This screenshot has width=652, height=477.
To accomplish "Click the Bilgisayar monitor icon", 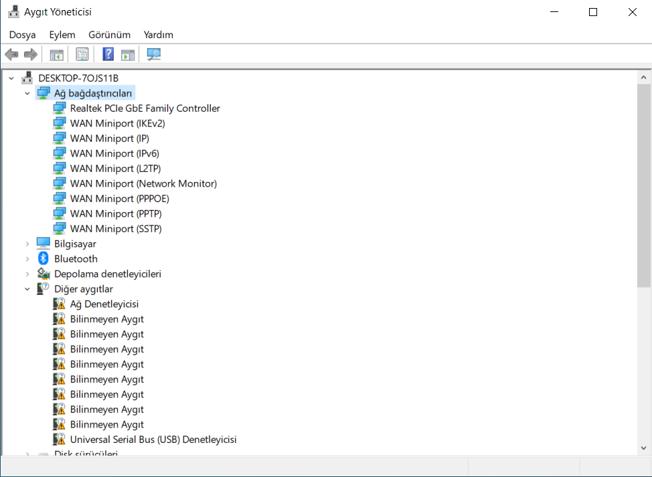I will tap(44, 244).
